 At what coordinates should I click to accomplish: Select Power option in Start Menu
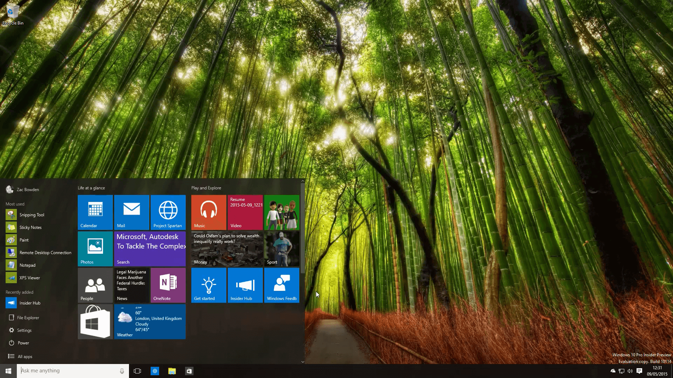pyautogui.click(x=23, y=342)
